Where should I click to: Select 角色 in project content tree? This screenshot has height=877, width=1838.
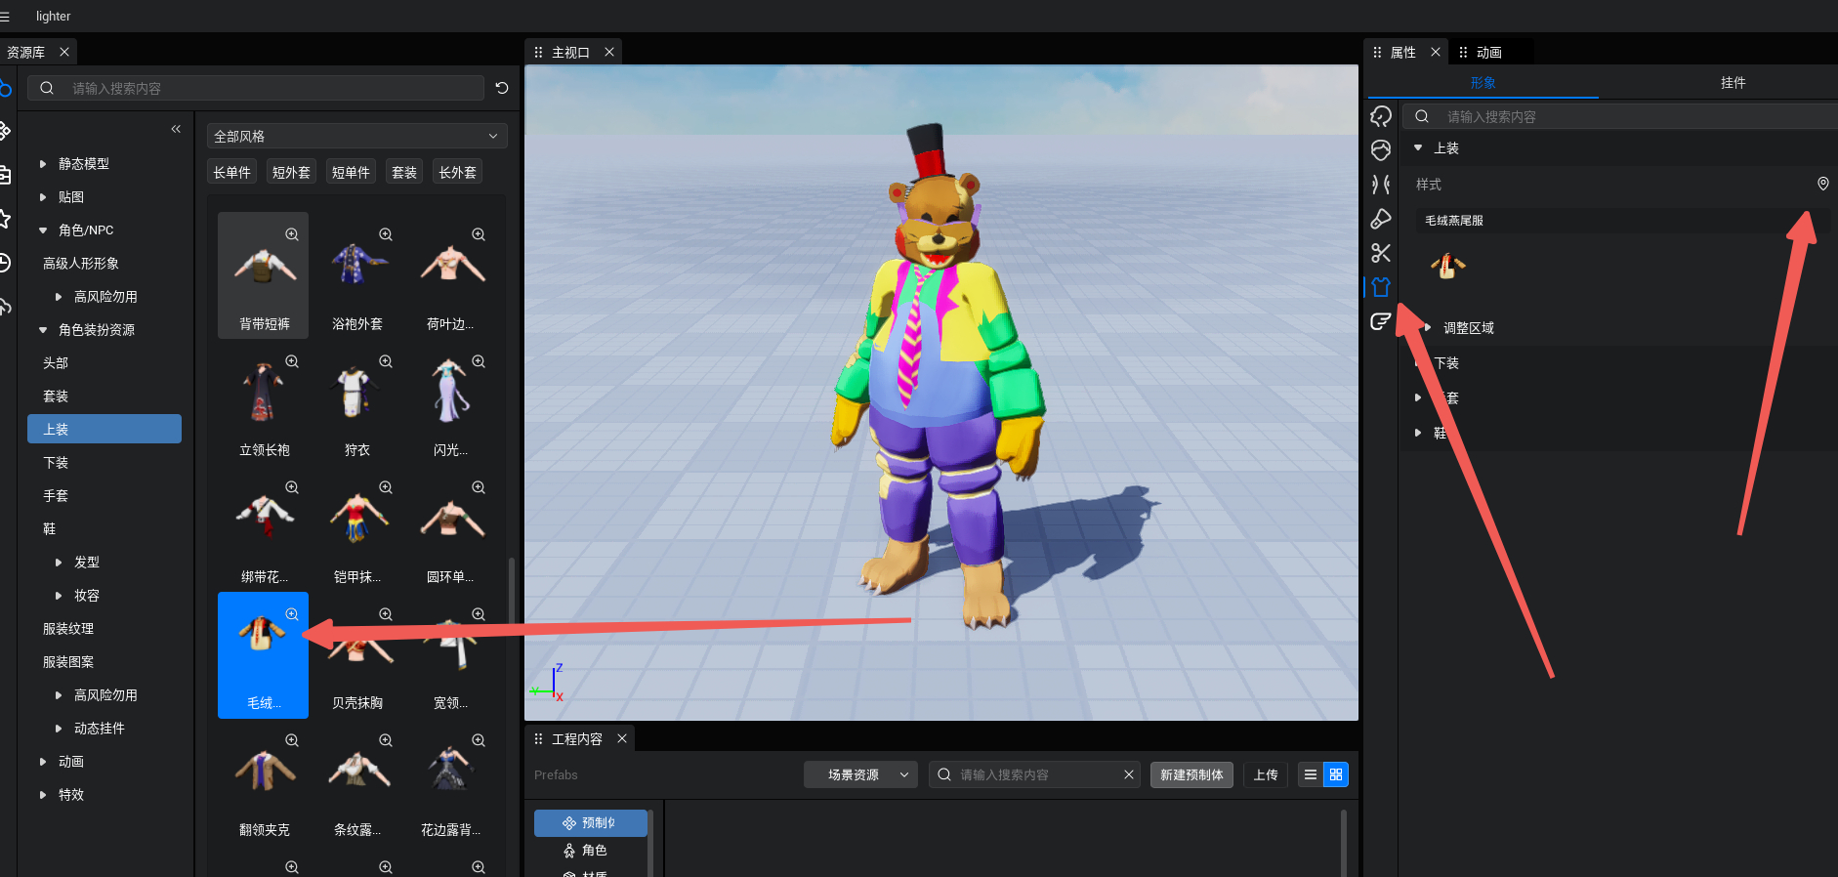[590, 851]
